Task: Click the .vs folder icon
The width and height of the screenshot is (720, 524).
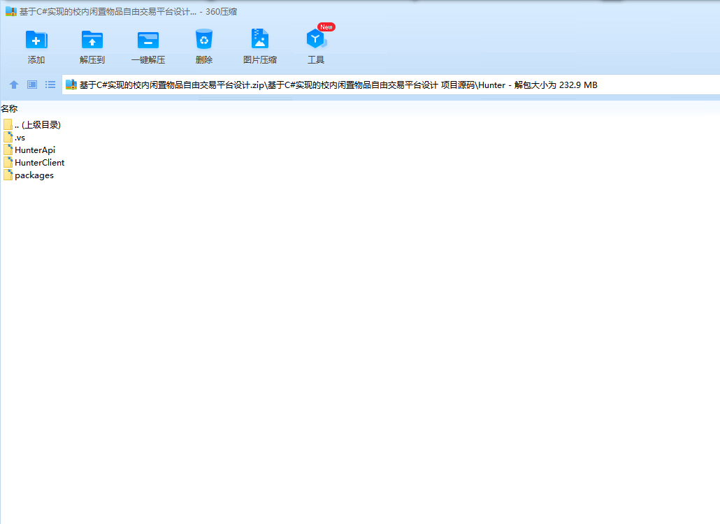Action: tap(8, 137)
